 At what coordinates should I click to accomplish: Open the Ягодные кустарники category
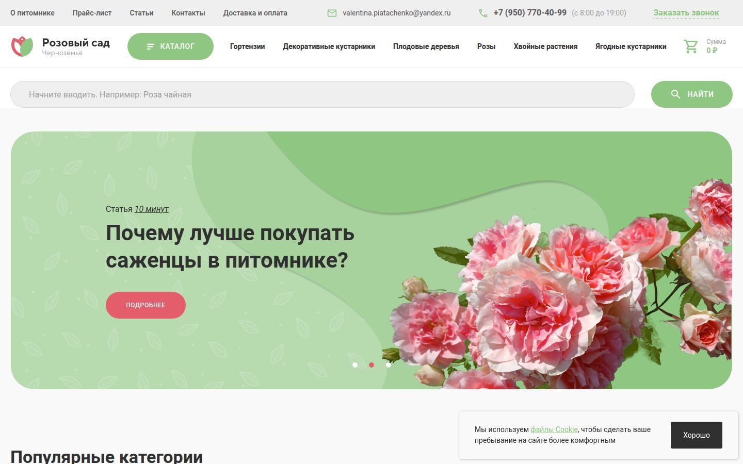tap(631, 46)
